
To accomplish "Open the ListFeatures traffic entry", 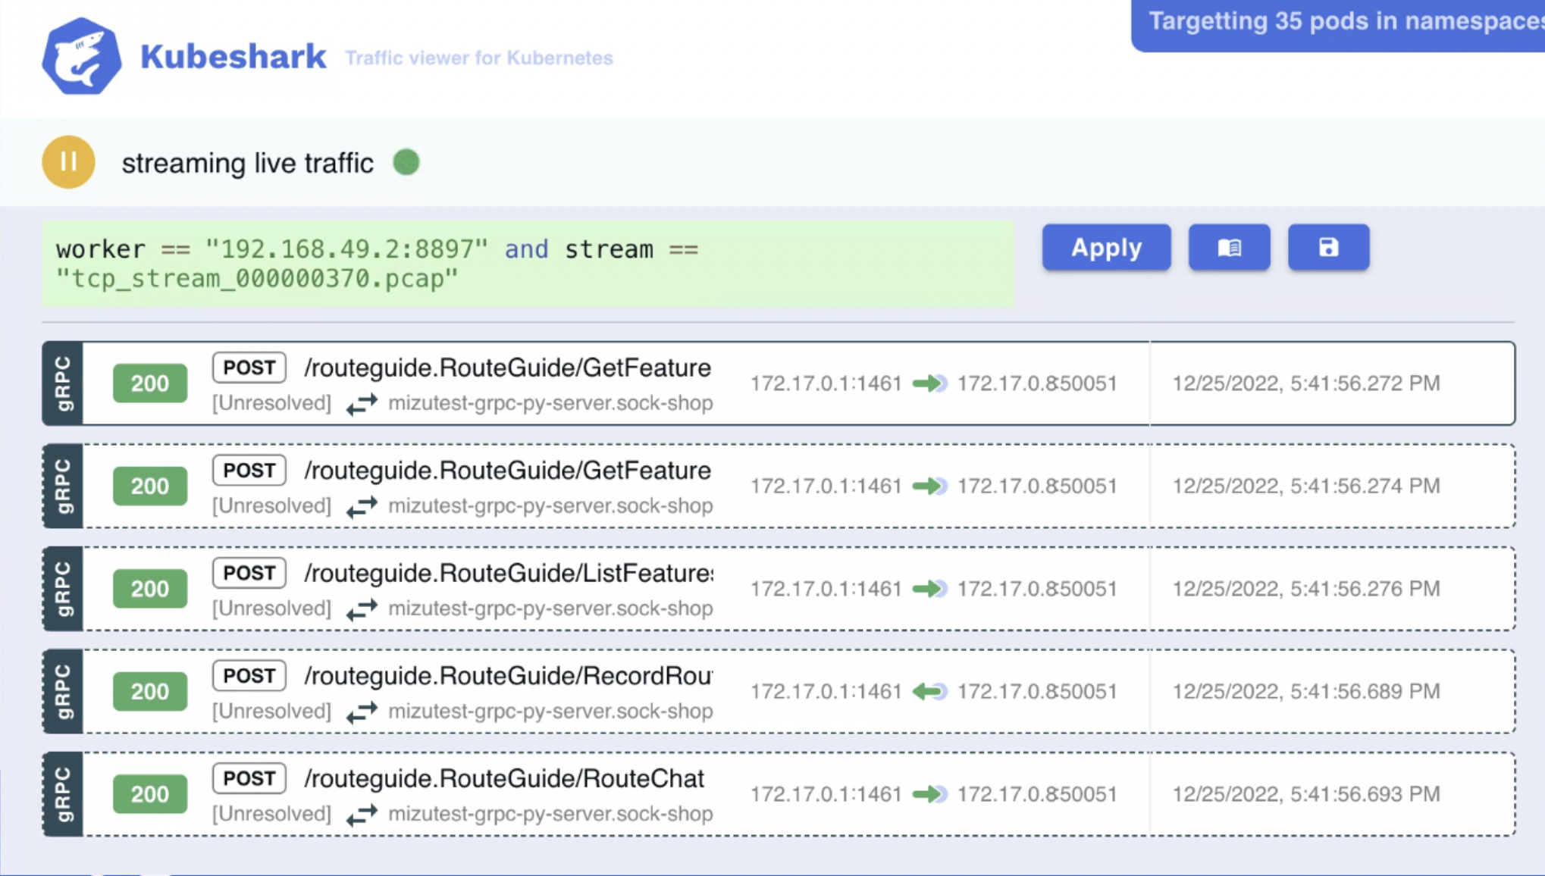I will 779,589.
